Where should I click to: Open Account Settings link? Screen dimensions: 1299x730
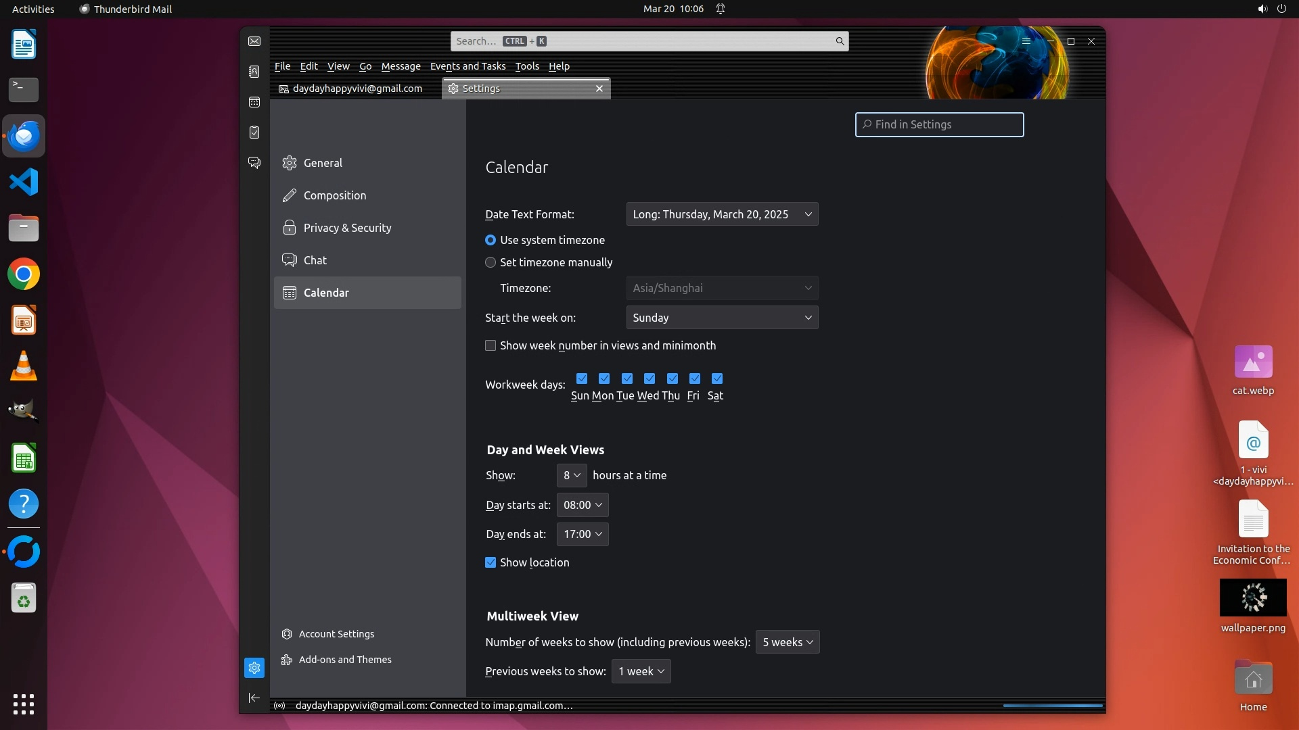tap(336, 634)
